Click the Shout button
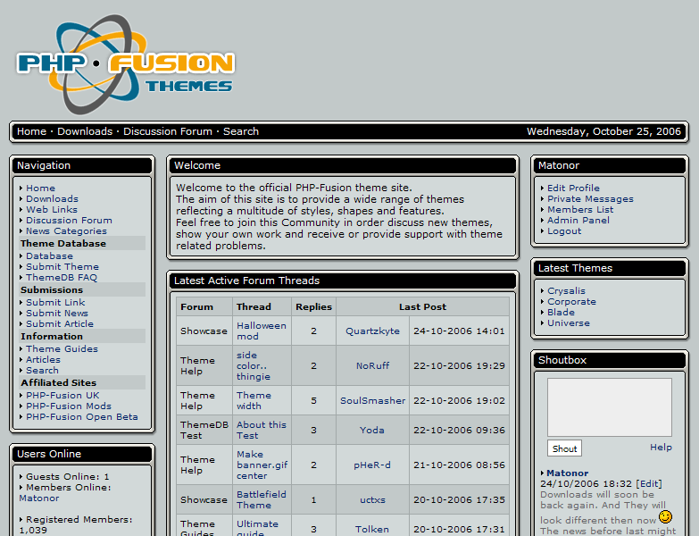This screenshot has width=699, height=536. coord(564,448)
